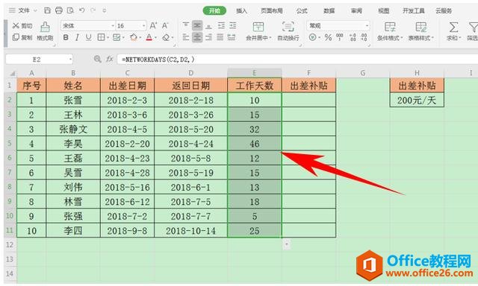Open the number format dropdown 常规
Screen dimensions: 478x286
[367, 26]
